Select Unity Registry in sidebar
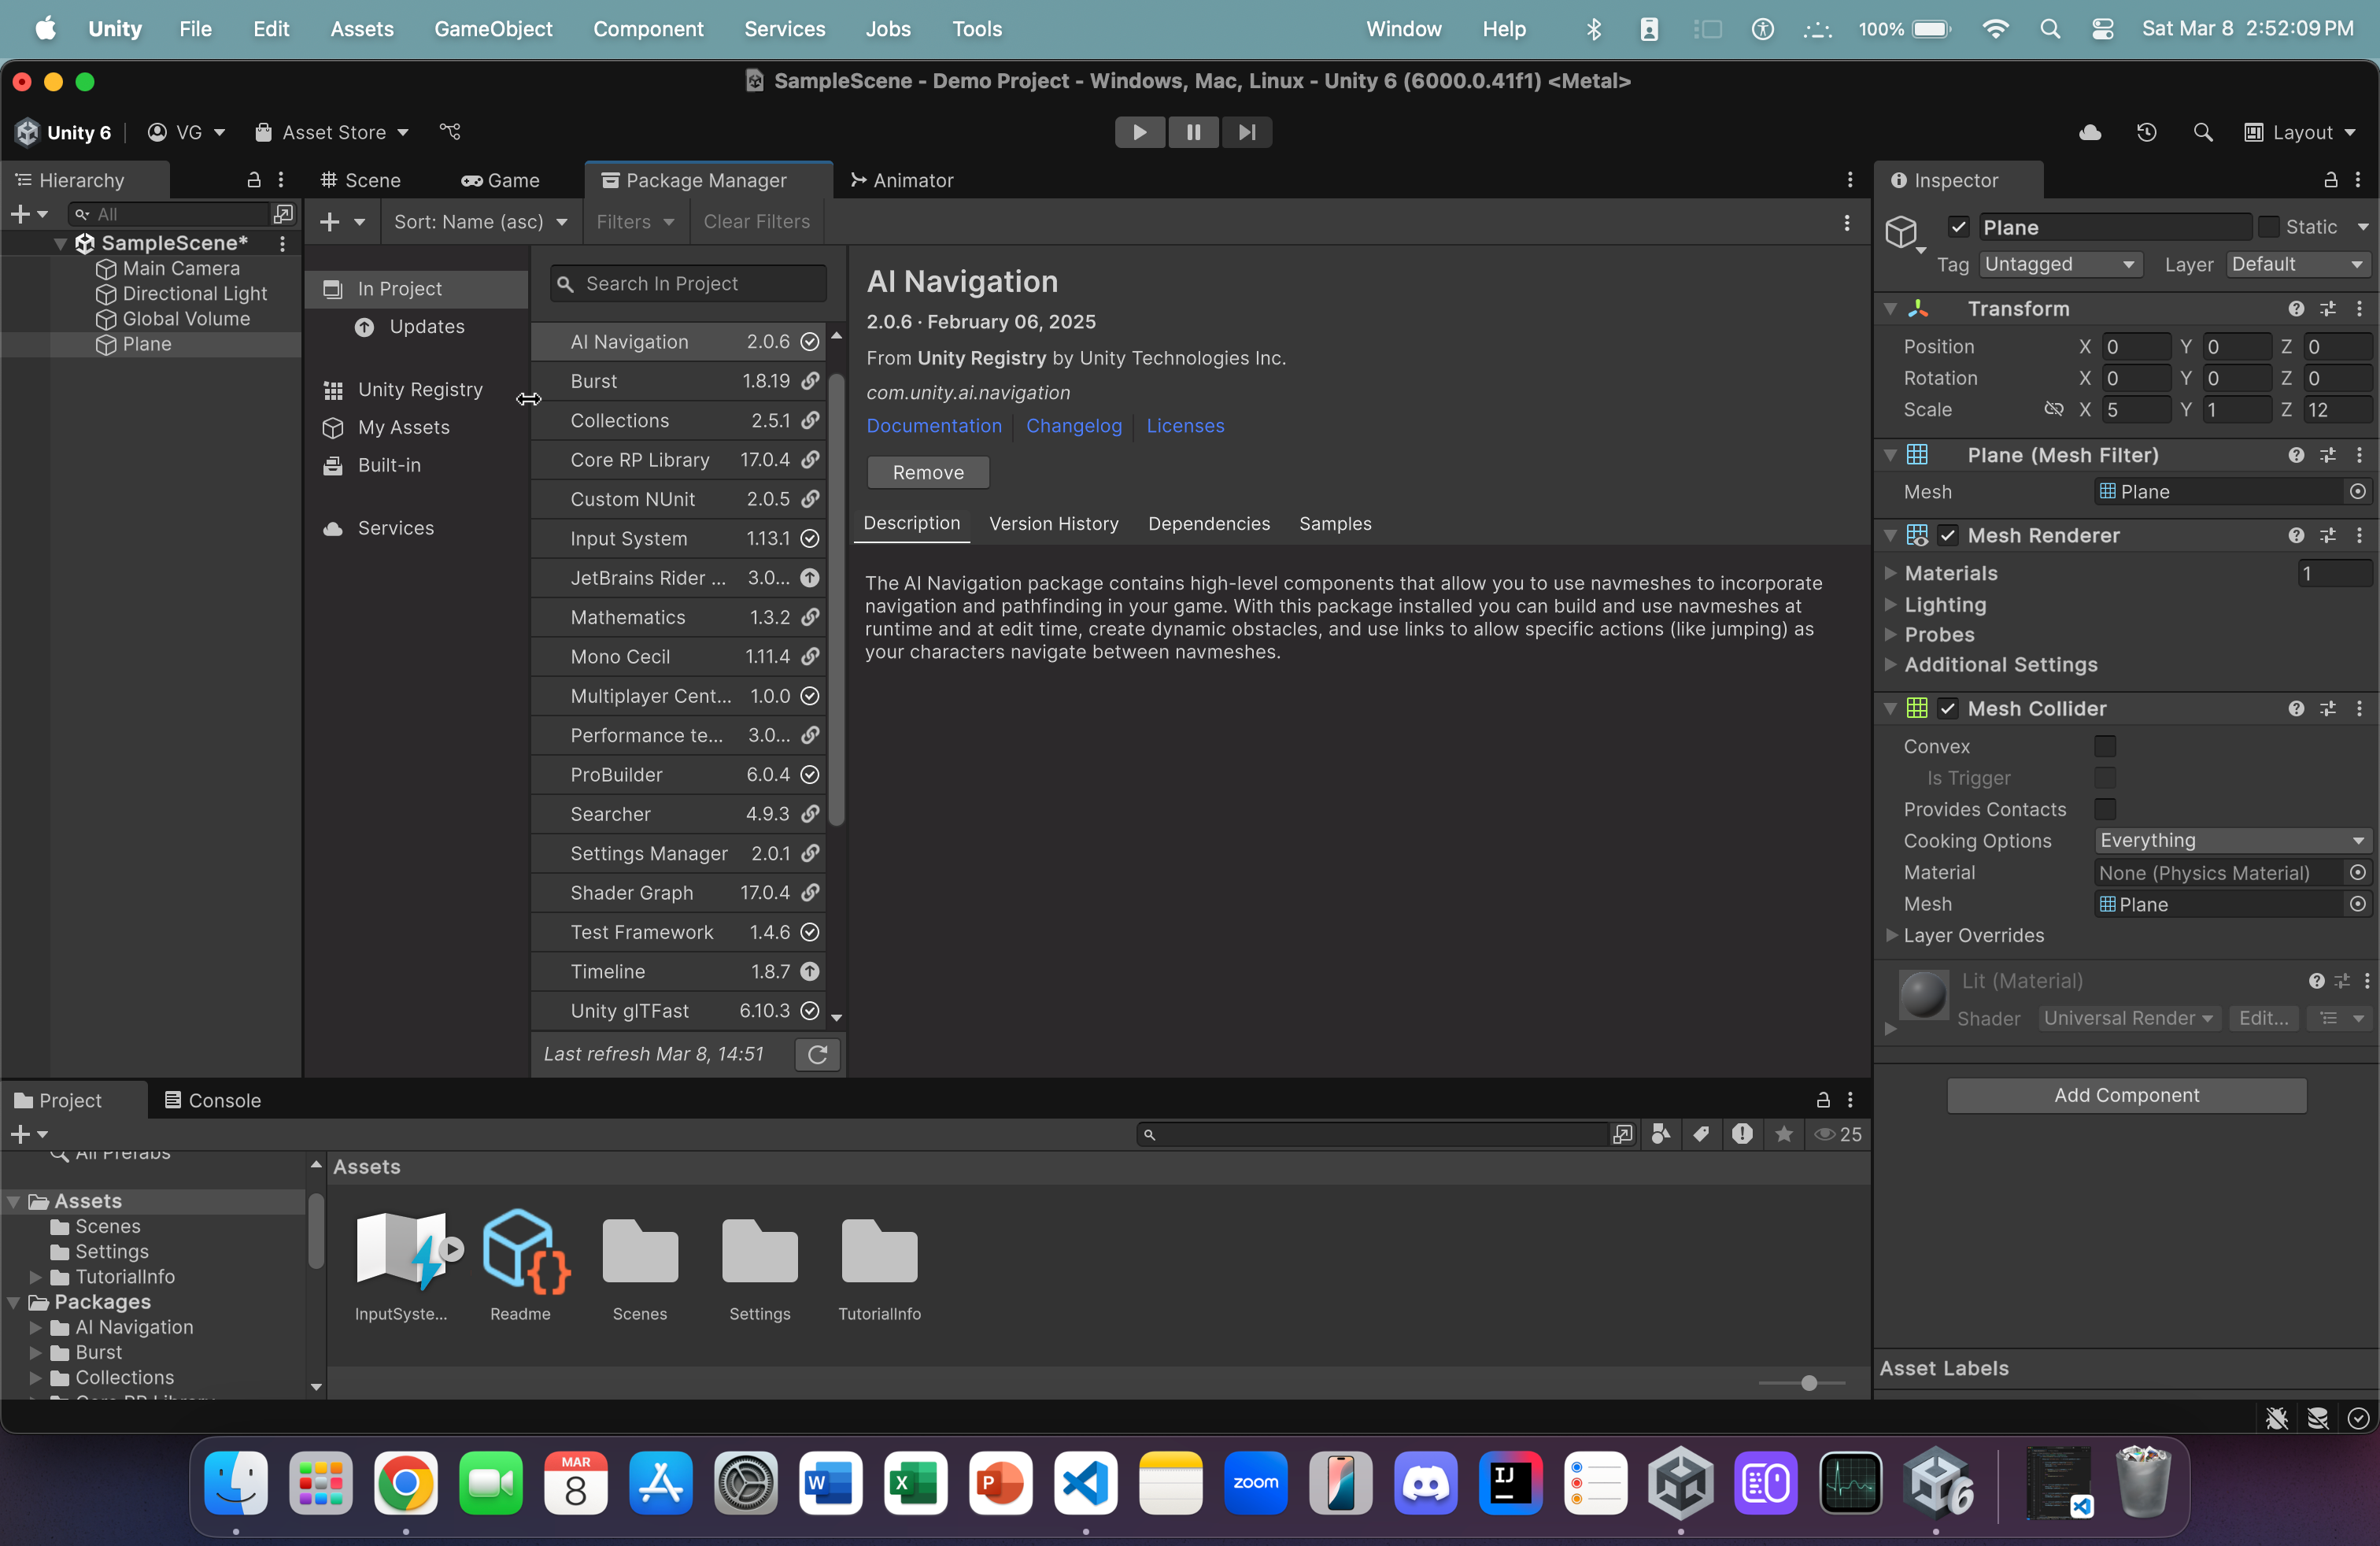The width and height of the screenshot is (2380, 1546). pyautogui.click(x=420, y=390)
